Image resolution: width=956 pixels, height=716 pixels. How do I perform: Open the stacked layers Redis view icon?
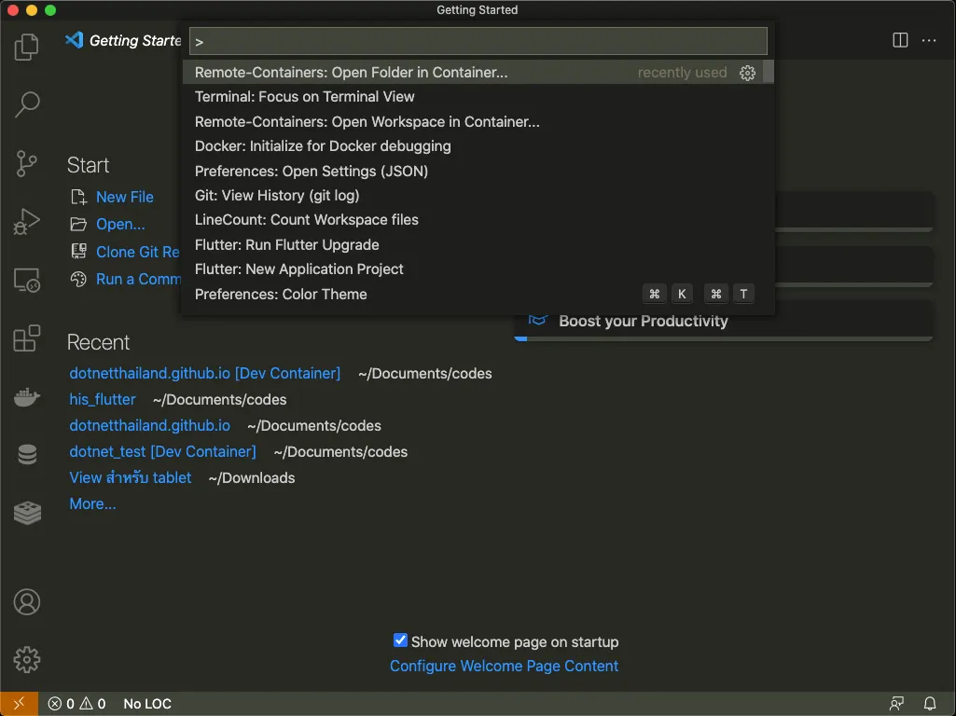click(26, 513)
